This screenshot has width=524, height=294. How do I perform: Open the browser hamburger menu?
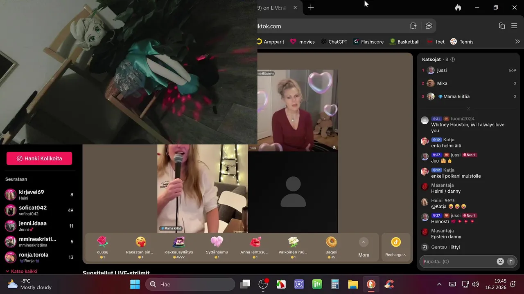pos(514,26)
